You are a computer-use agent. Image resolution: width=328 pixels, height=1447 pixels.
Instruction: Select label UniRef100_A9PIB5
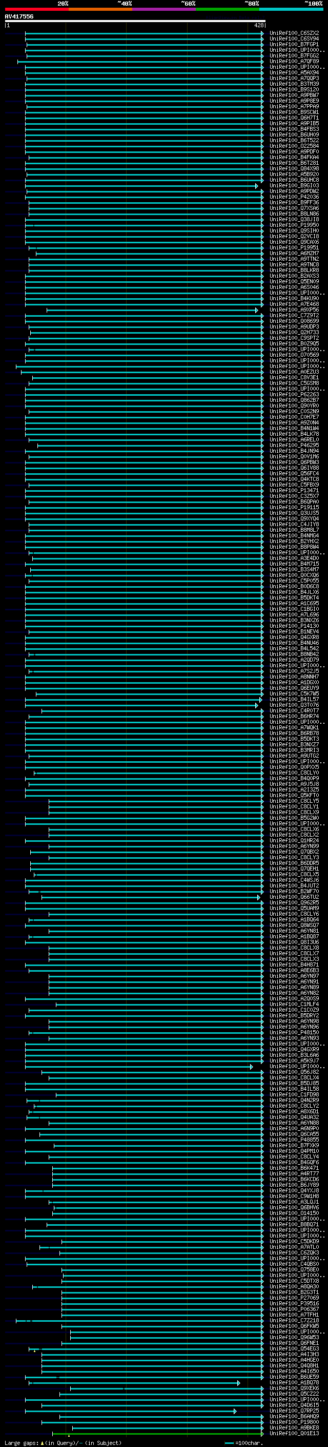click(x=294, y=123)
